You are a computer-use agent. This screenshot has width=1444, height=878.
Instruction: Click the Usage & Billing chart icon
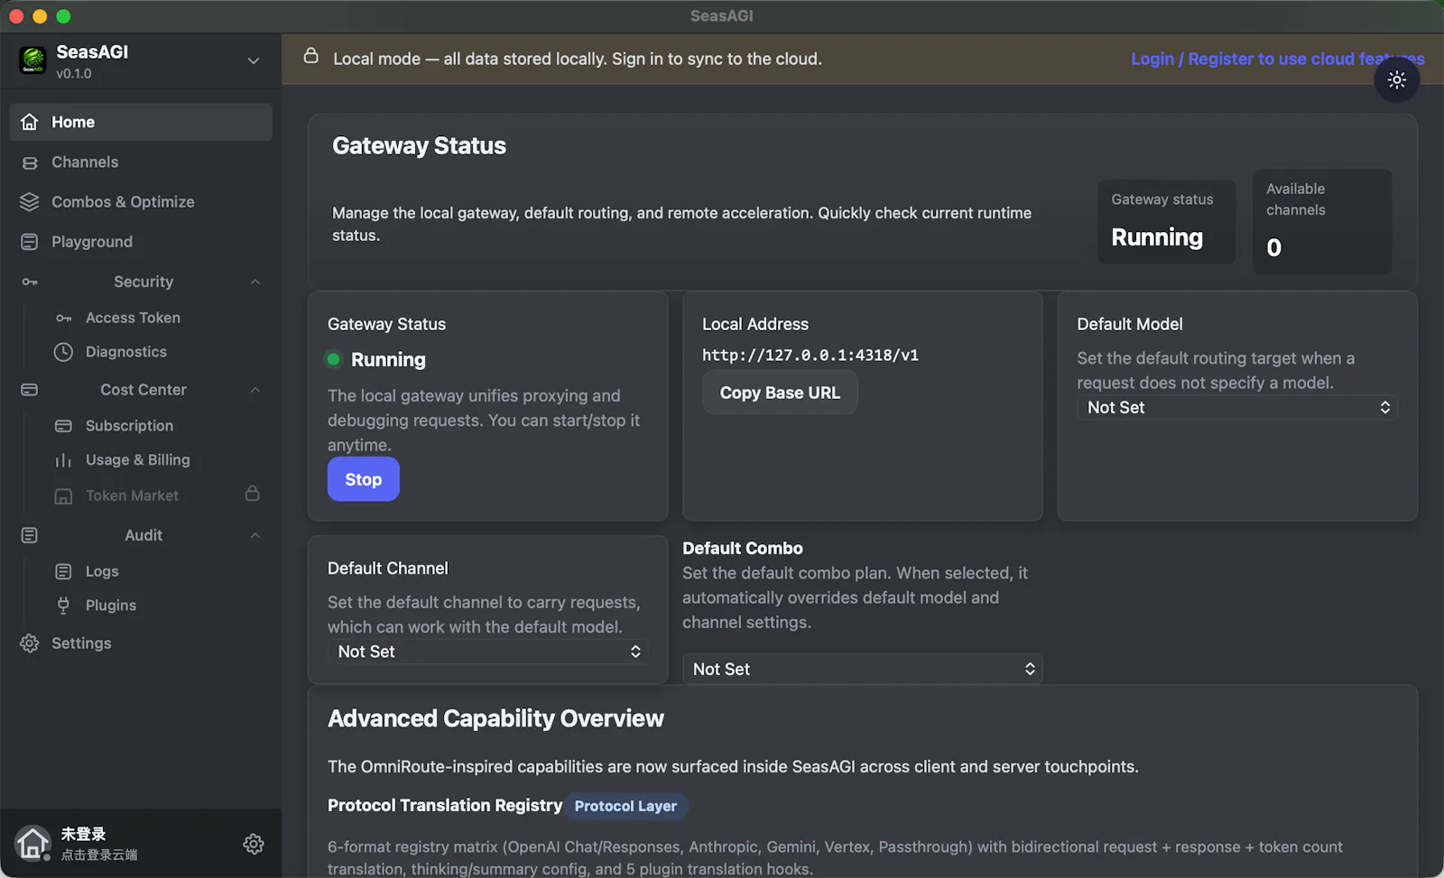tap(63, 460)
